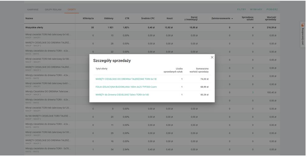307x166 pixels.
Task: Open WKRĘTY CIESIELSKIE DO DREWNA TALERZOWE link
Action: coord(126,79)
